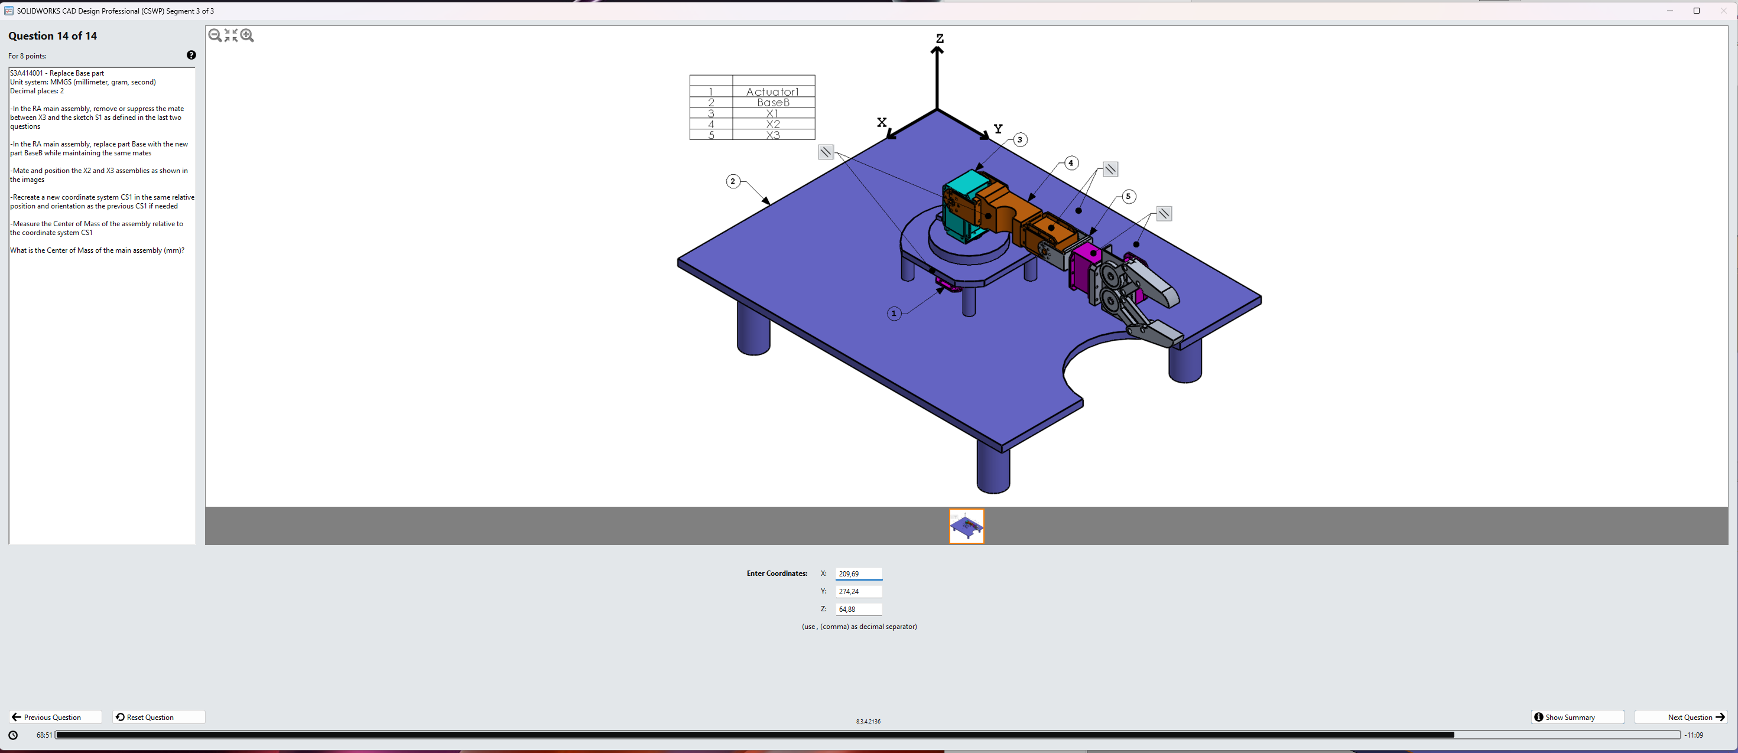Advance with Next Question button
Image resolution: width=1738 pixels, height=753 pixels.
[1680, 718]
